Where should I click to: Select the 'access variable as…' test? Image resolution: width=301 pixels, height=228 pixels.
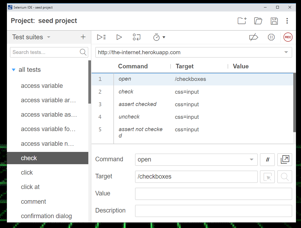(x=47, y=115)
